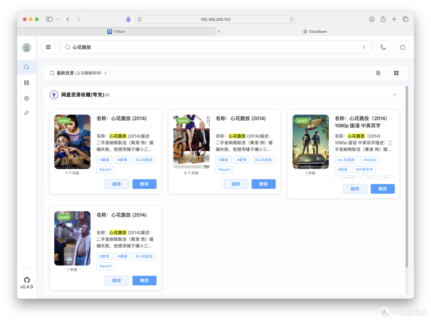Screen dimensions: 431x321
Task: Click the power icon in the top right
Action: pyautogui.click(x=402, y=47)
